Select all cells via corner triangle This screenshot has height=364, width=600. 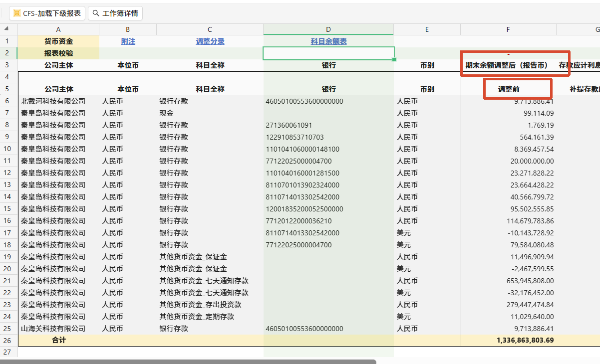click(6, 29)
